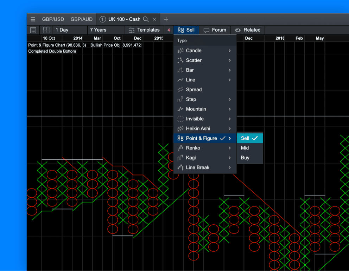
Task: Click the Completed Double Bottom label
Action: pyautogui.click(x=52, y=51)
